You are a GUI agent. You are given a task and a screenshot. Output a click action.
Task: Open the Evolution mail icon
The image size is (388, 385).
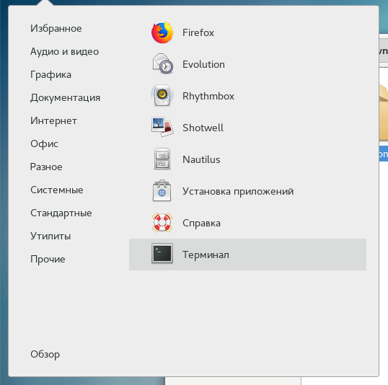click(x=162, y=64)
